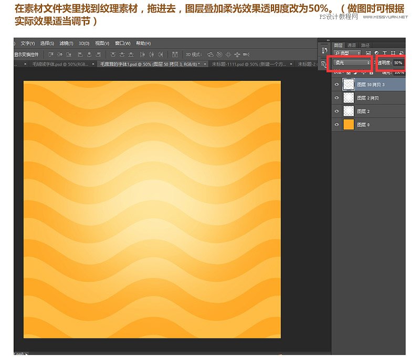The width and height of the screenshot is (420, 358).
Task: Hide layer 图层 50 拷贝 3
Action: coord(337,85)
